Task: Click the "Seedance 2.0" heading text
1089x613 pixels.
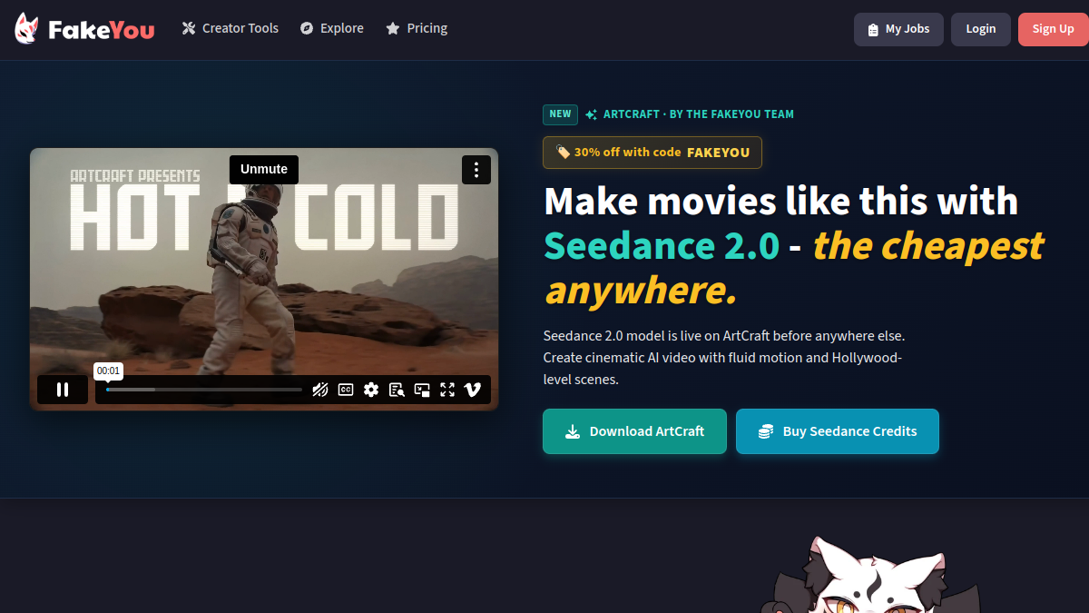Action: tap(660, 246)
